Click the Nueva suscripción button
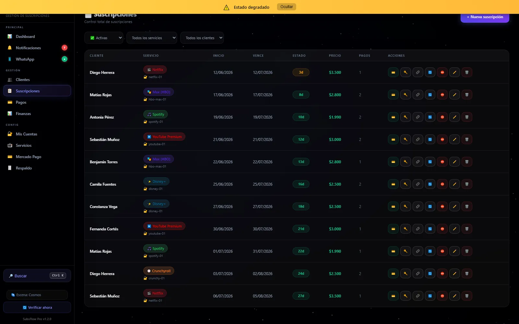 click(x=485, y=17)
